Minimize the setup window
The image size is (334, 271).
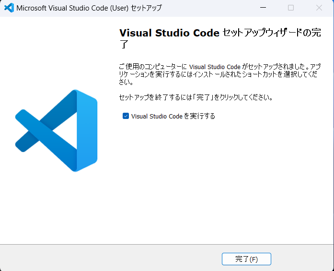263,8
